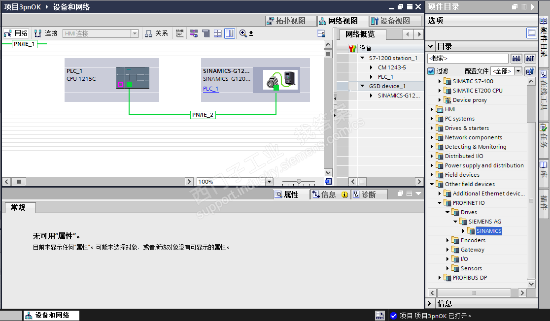
Task: Expand the CM 1243-5 node
Action: [x=371, y=67]
